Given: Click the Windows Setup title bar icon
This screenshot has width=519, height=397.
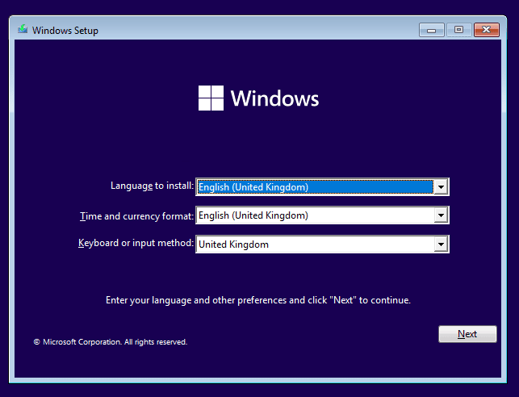Looking at the screenshot, I should click(x=22, y=31).
